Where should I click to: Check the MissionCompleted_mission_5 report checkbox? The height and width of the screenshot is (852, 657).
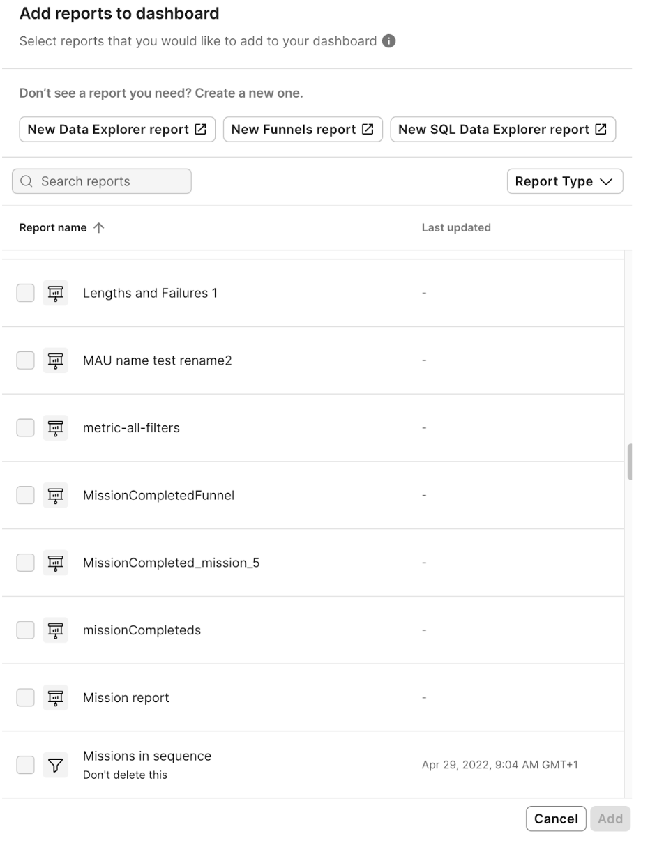point(25,563)
